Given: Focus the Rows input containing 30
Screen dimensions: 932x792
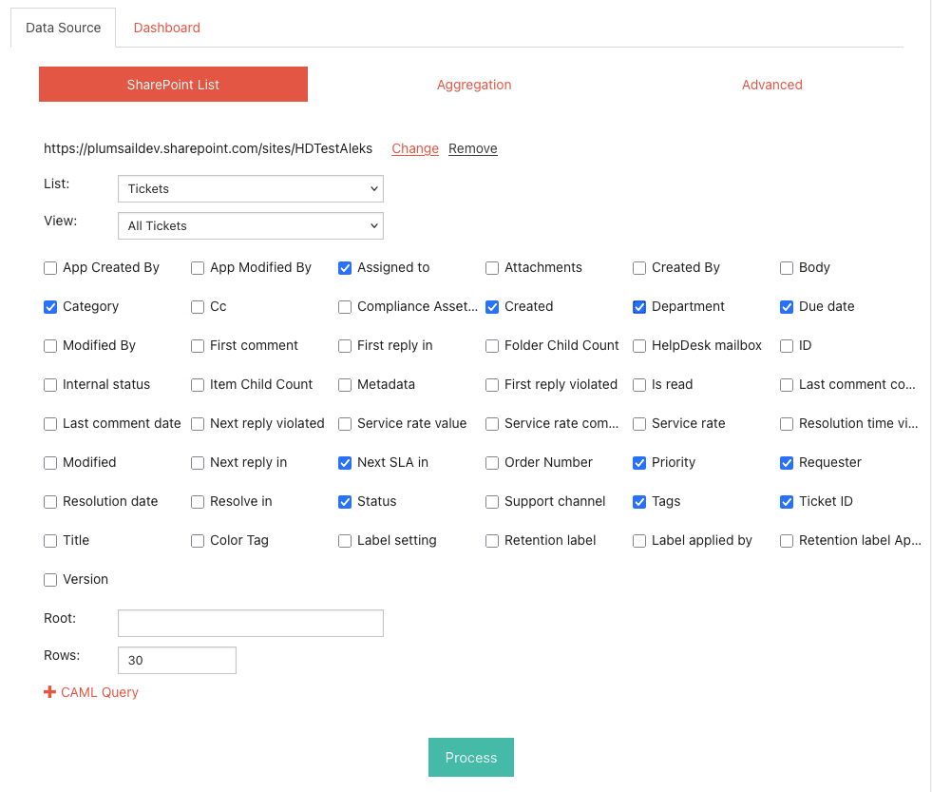Looking at the screenshot, I should [x=177, y=660].
